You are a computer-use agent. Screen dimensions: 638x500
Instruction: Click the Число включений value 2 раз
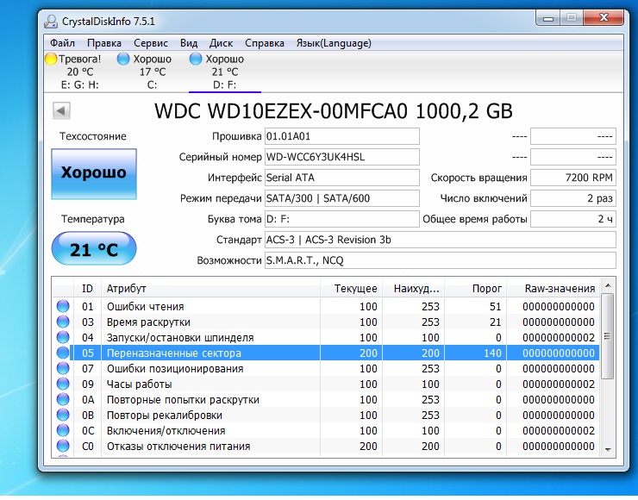573,198
